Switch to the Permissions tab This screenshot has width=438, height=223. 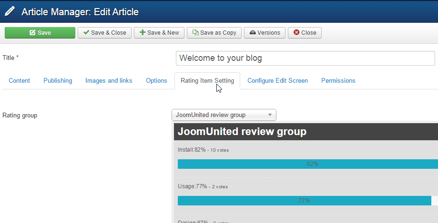tap(338, 81)
